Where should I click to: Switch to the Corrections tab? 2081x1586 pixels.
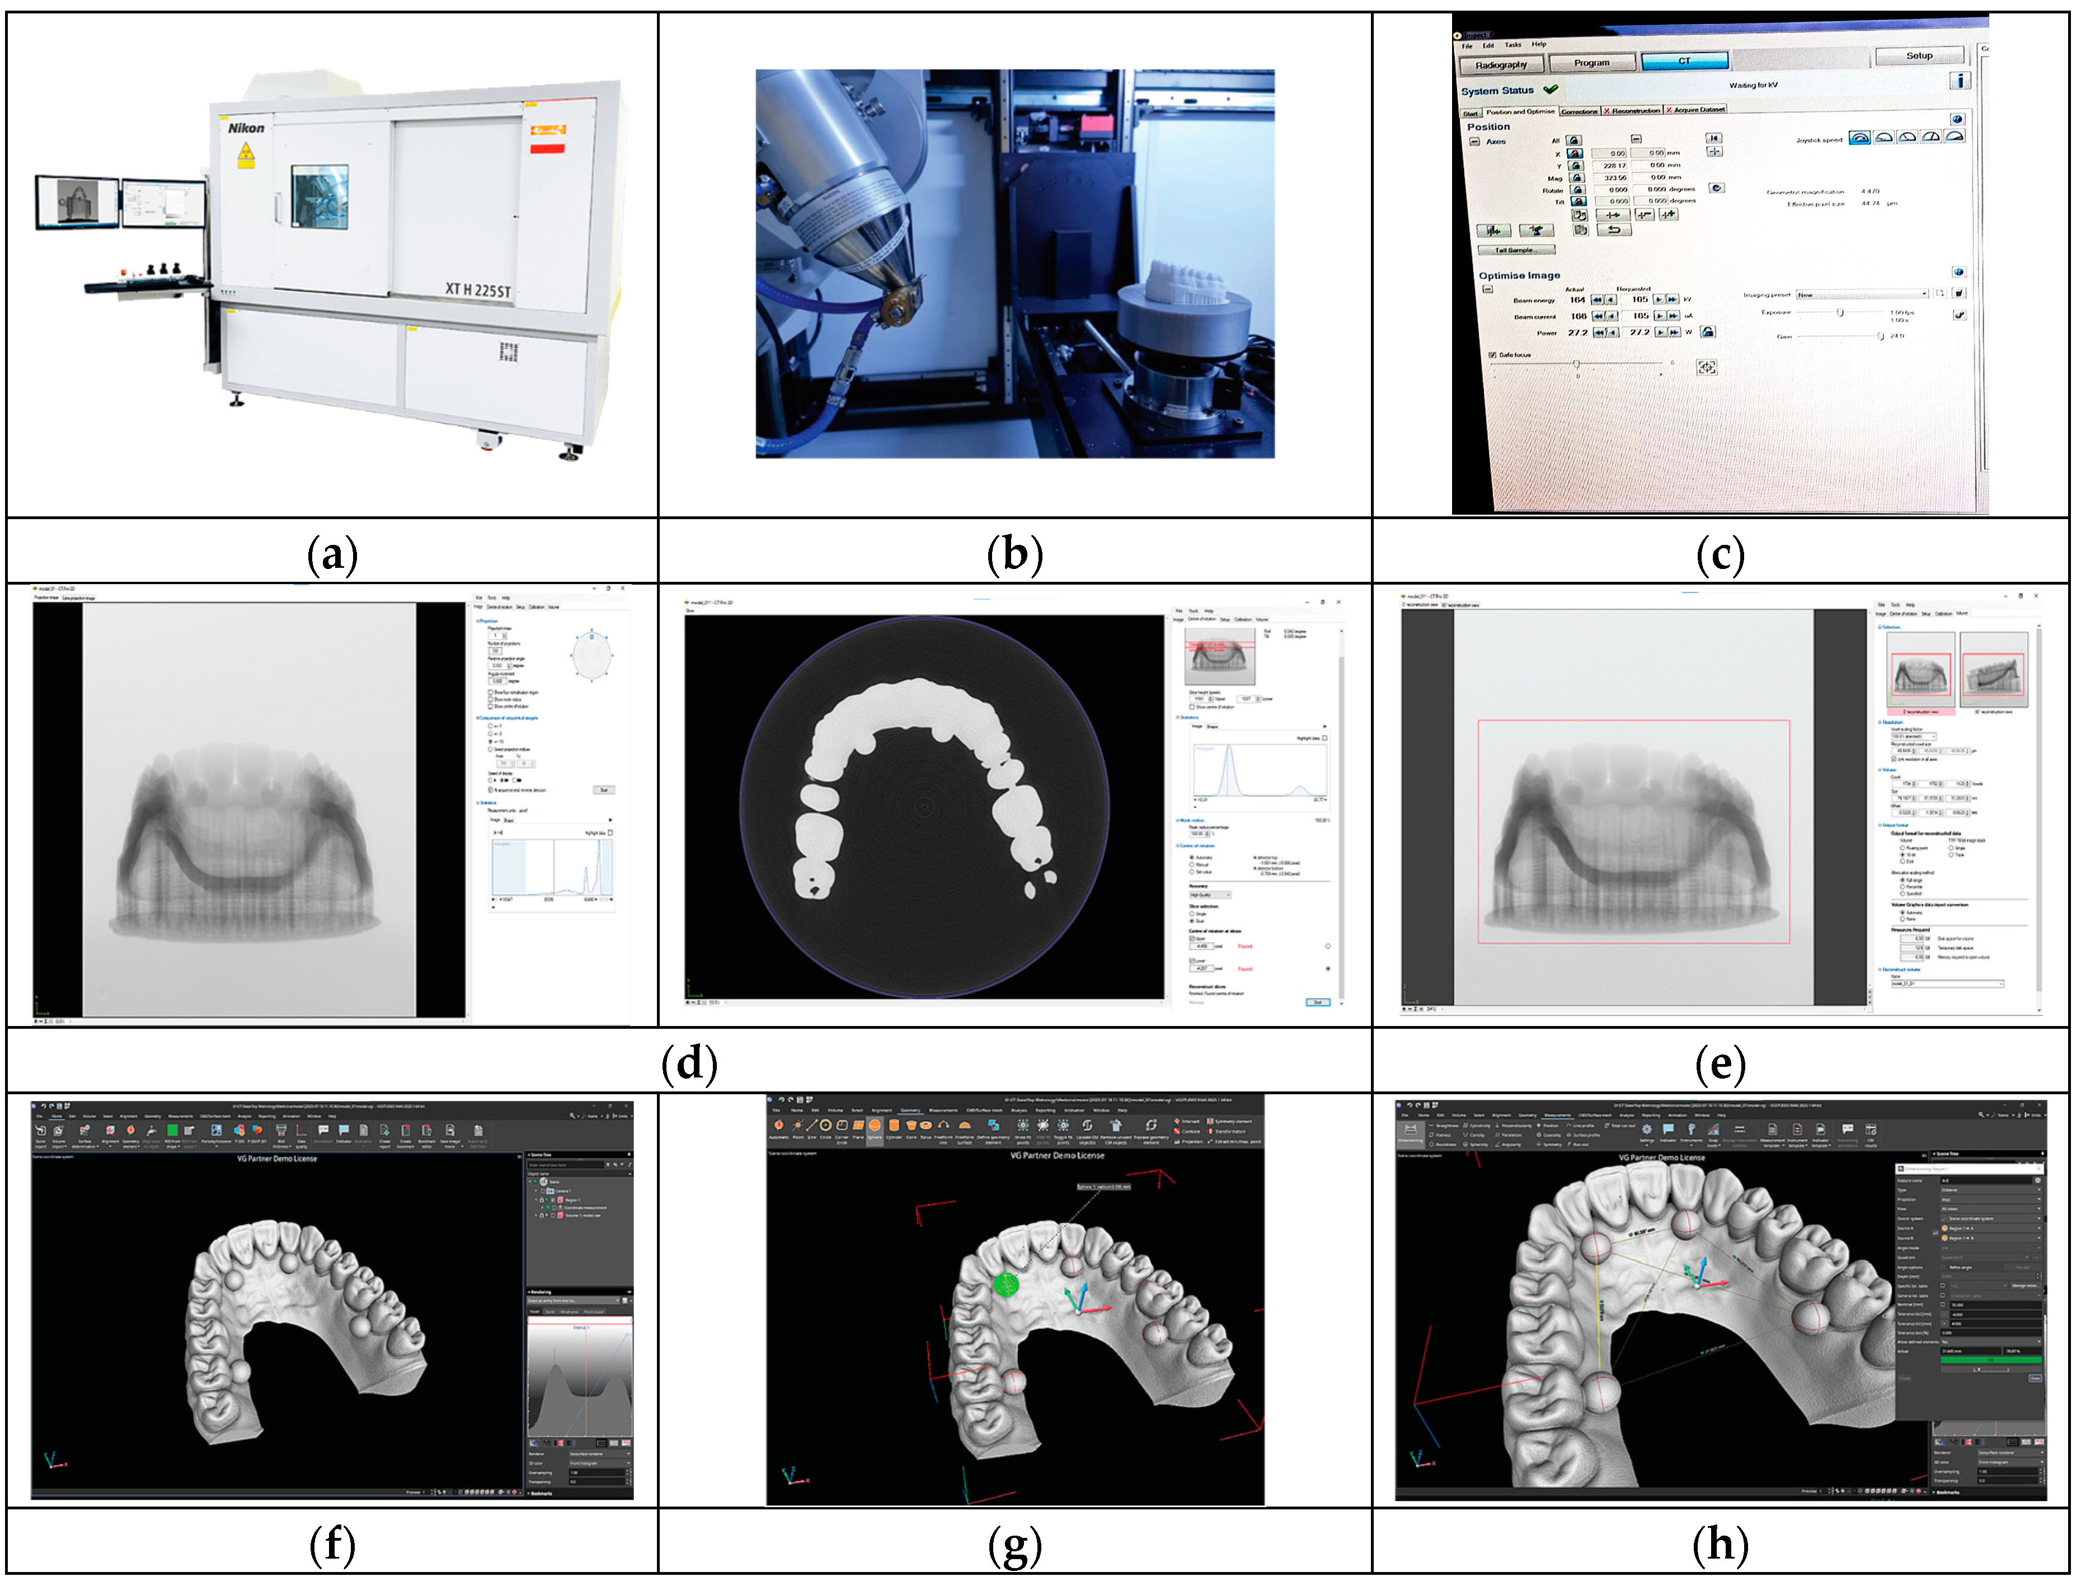pos(1579,111)
